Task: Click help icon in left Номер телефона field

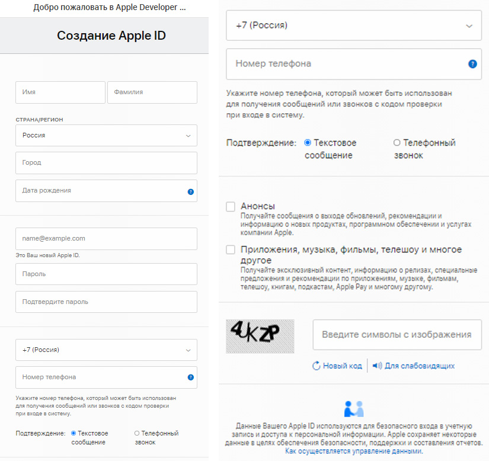Action: point(190,377)
